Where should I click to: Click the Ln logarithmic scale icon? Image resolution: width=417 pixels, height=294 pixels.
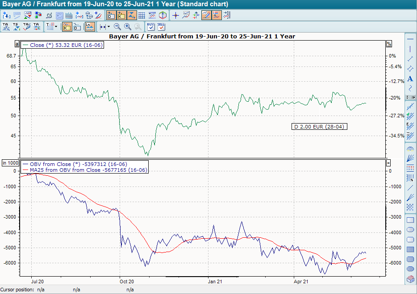coord(89,26)
